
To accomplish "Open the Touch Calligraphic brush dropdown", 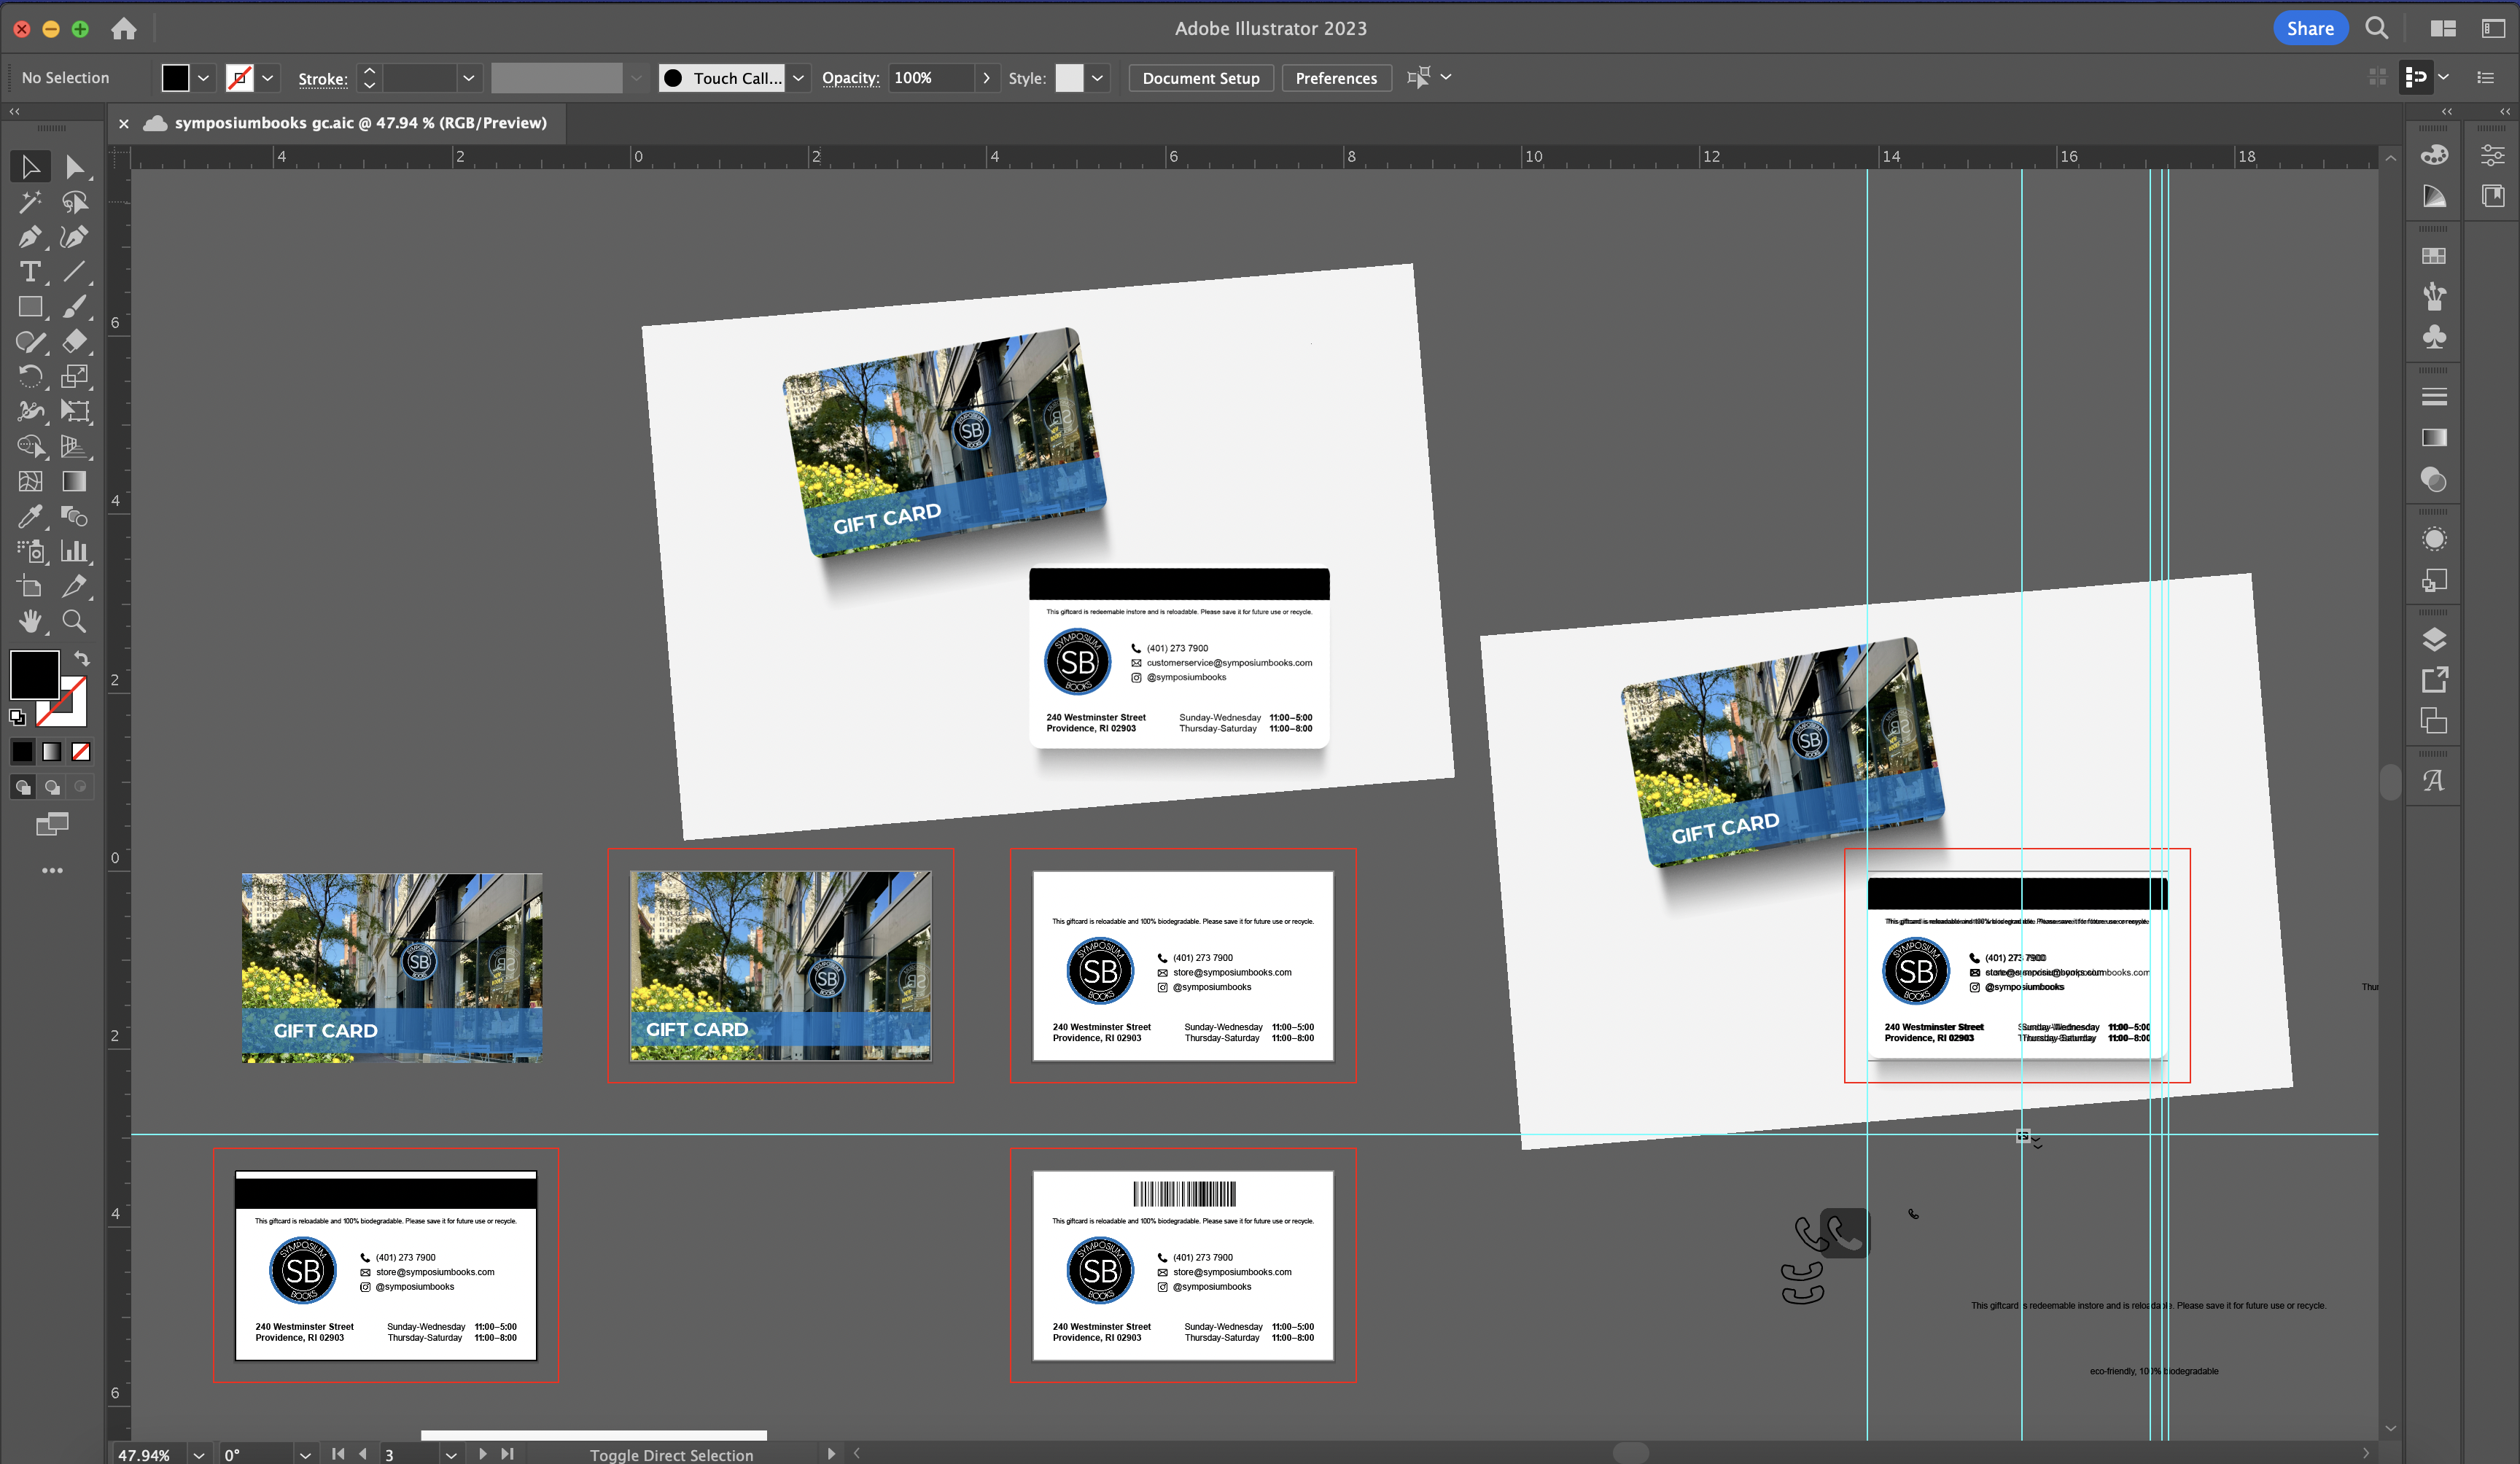I will coord(798,78).
